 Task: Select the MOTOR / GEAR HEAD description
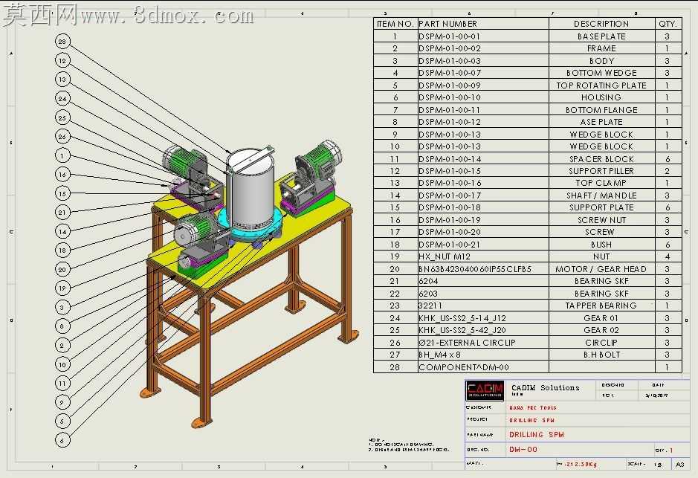pos(602,269)
